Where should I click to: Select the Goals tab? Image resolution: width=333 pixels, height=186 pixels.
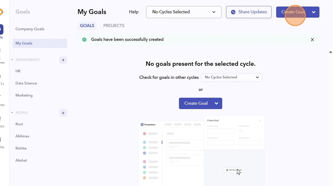click(x=87, y=26)
